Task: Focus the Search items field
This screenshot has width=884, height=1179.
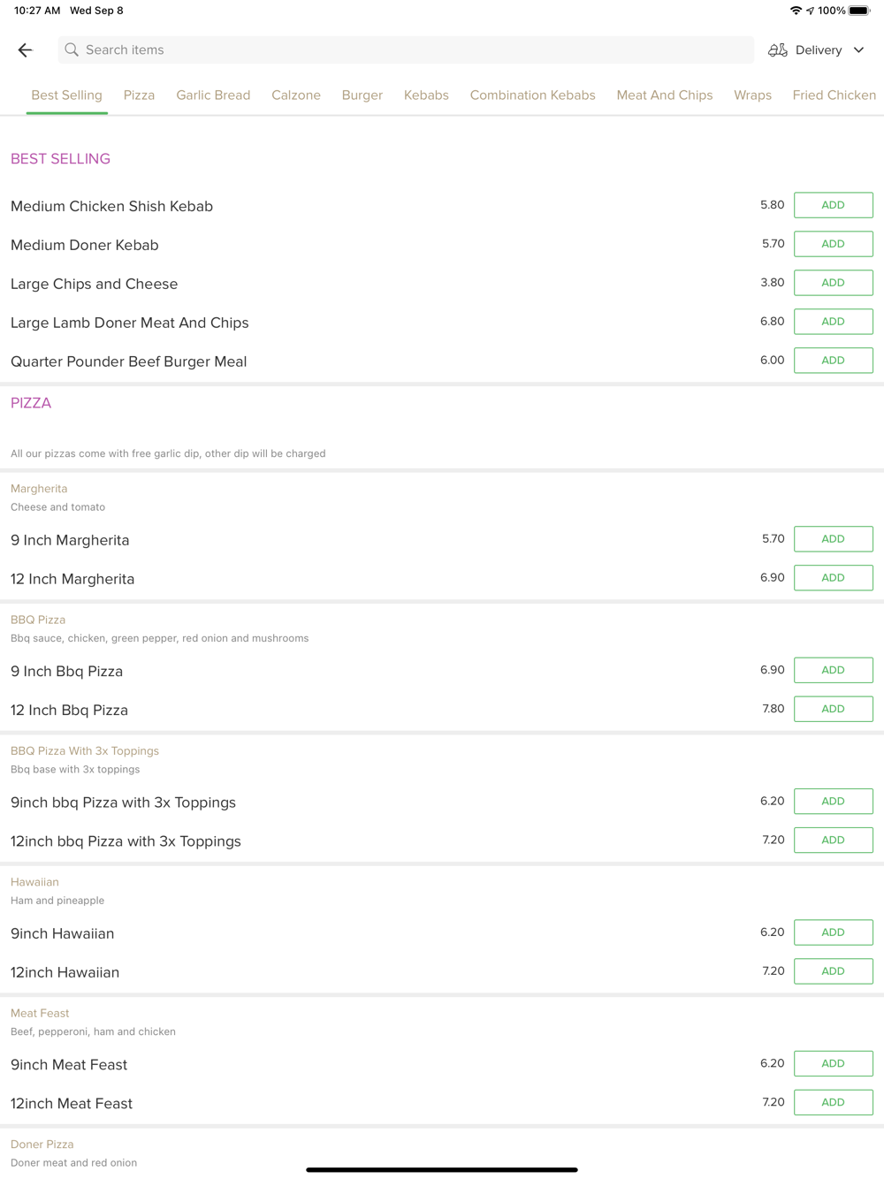Action: (x=407, y=50)
